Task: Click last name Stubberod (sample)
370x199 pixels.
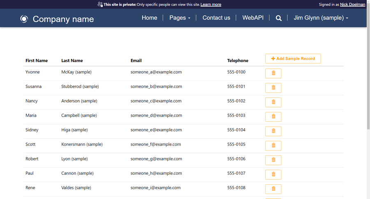Action: tap(80, 86)
